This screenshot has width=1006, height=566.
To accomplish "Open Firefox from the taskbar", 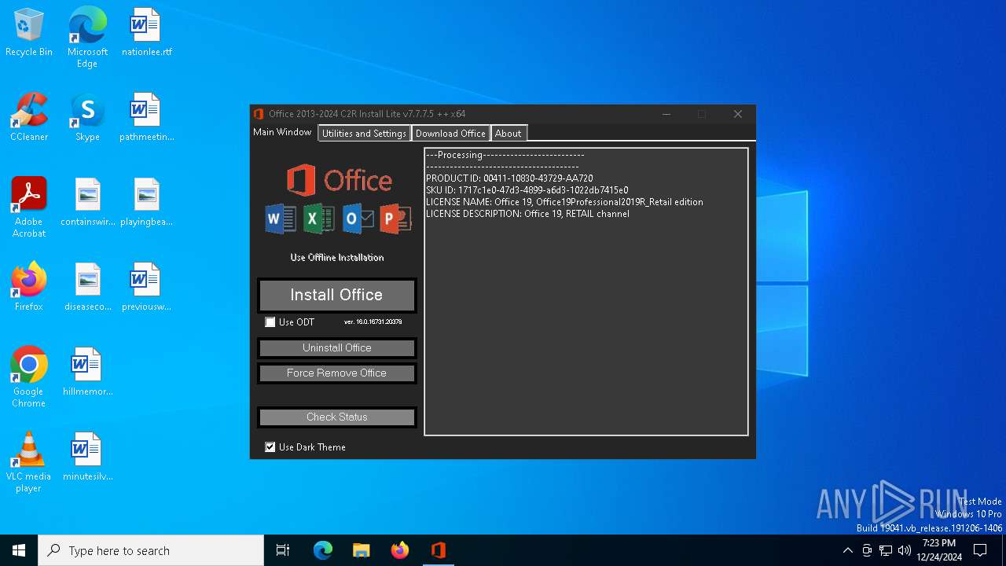I will click(x=400, y=550).
